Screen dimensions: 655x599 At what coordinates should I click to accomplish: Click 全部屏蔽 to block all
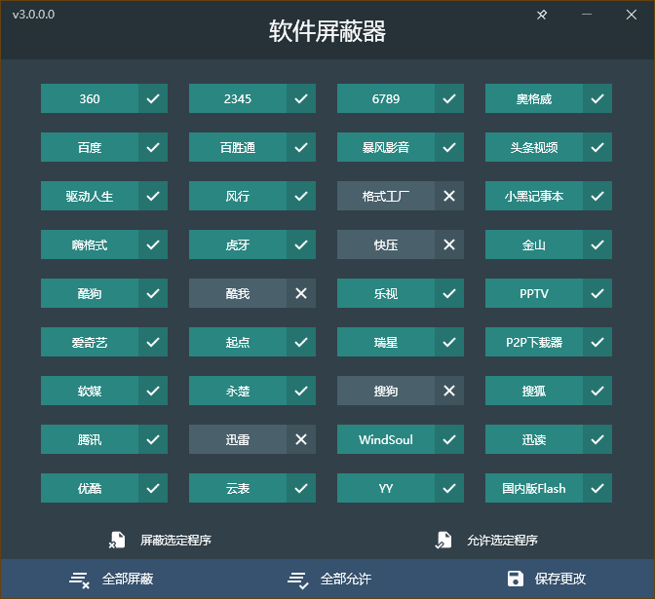pos(128,579)
